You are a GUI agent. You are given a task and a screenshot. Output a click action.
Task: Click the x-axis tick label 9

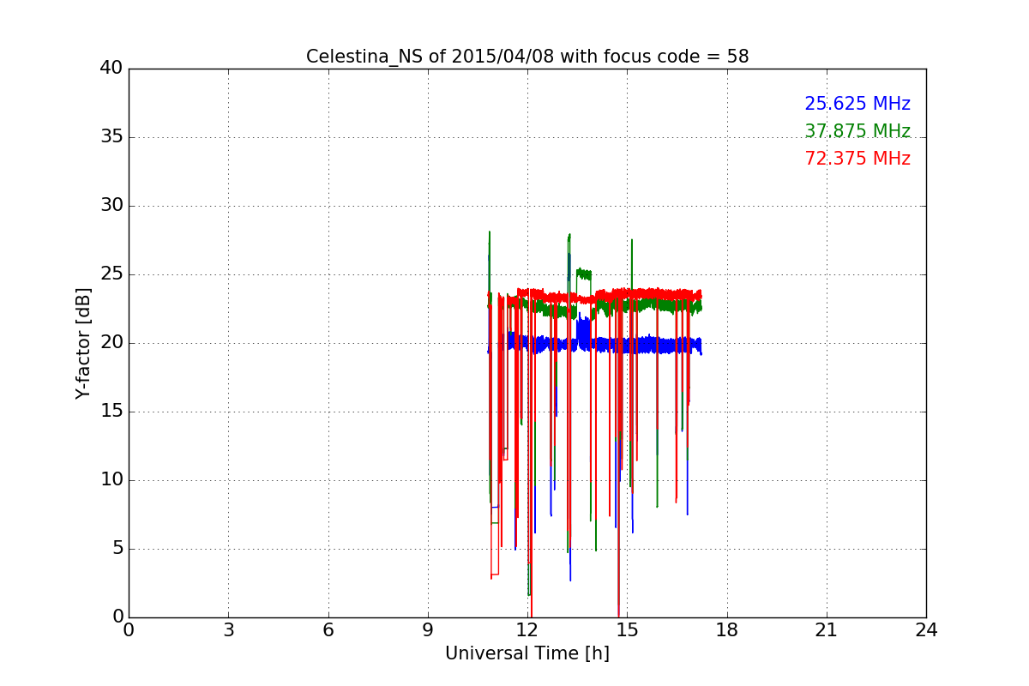pos(428,630)
